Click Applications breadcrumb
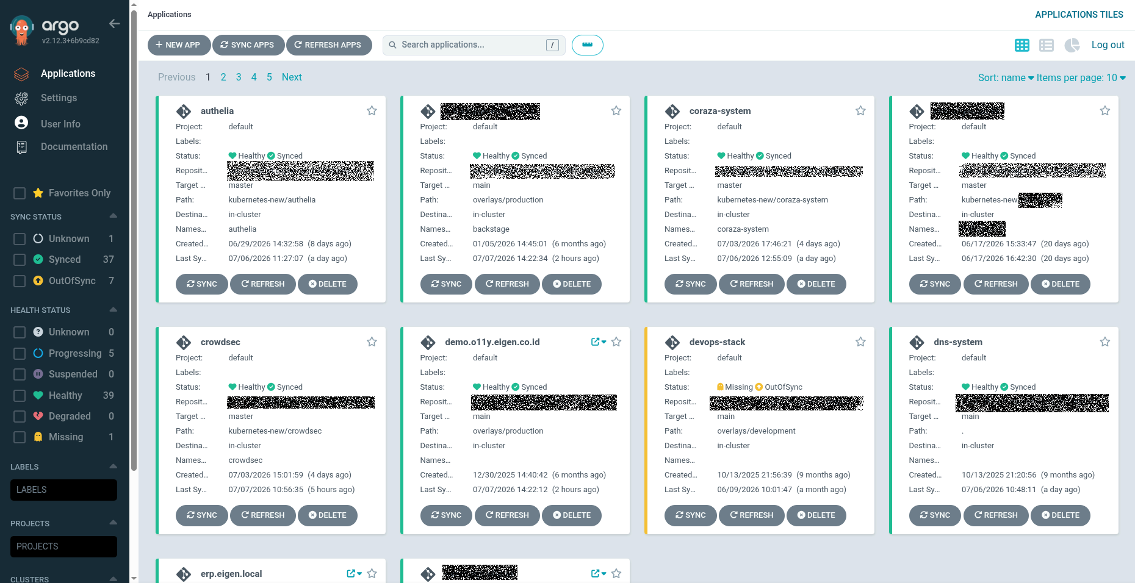 click(x=169, y=15)
